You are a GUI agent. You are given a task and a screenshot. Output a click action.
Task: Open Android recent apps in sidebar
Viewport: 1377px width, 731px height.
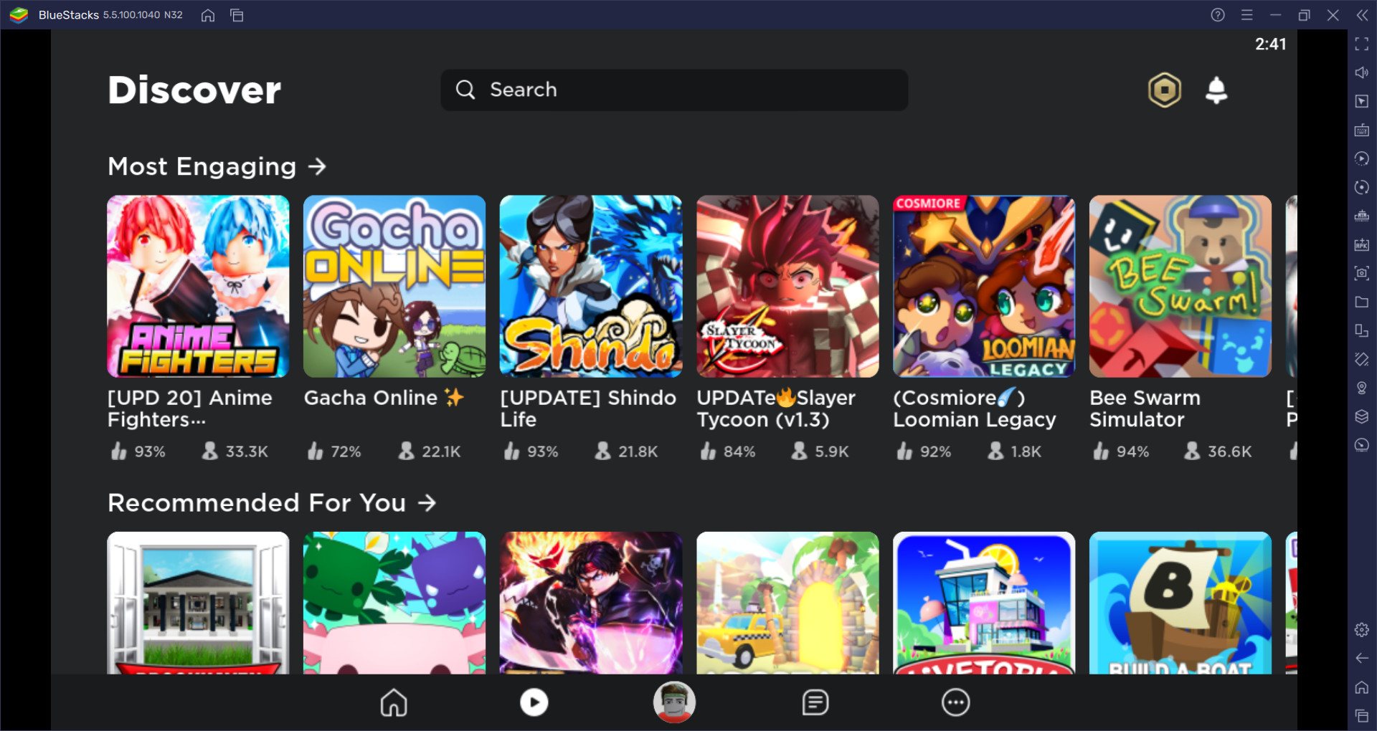(1362, 715)
